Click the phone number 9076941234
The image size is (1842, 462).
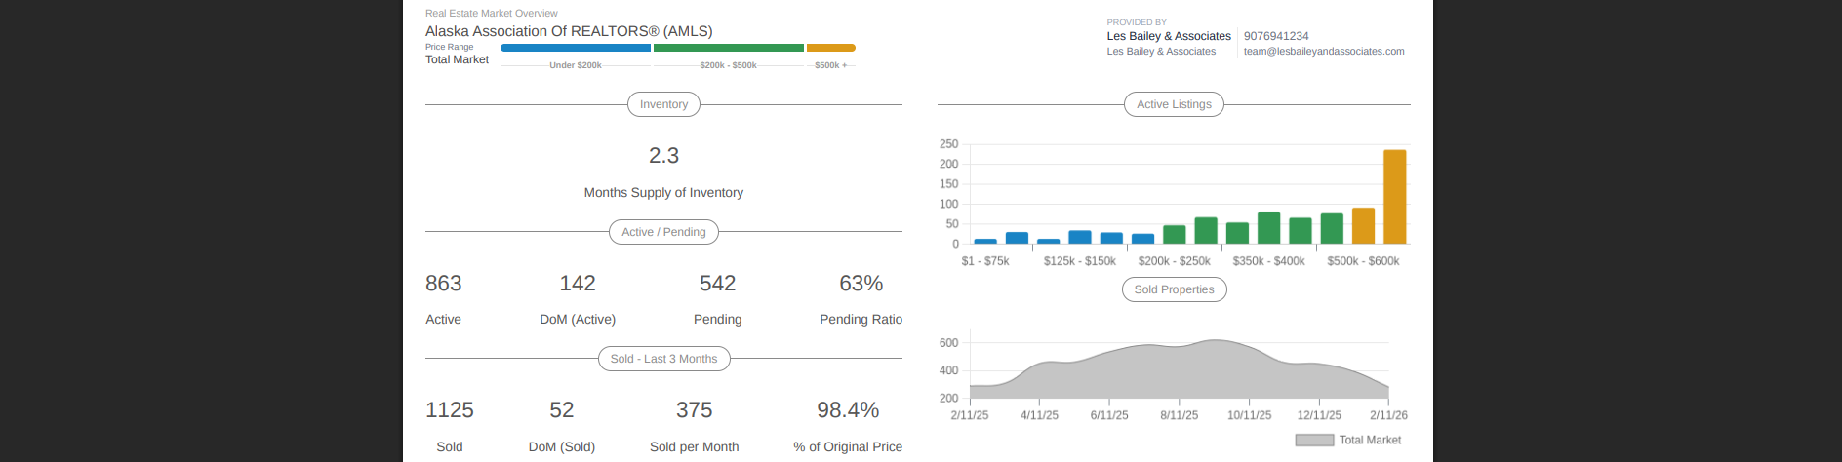pyautogui.click(x=1275, y=36)
